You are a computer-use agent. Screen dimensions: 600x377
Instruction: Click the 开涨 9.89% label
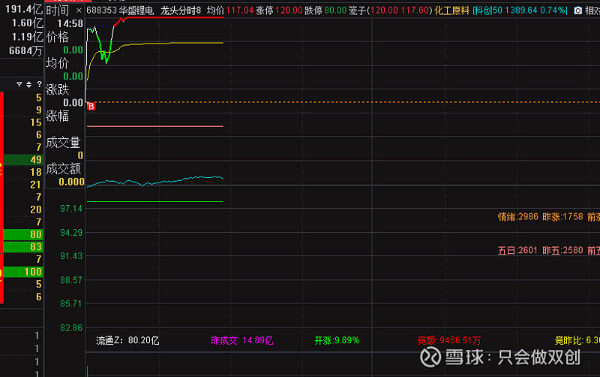[x=337, y=340]
